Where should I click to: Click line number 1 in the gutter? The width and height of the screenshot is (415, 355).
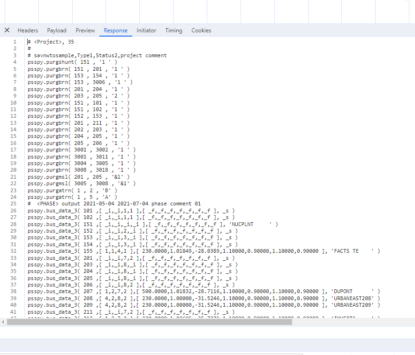15,42
